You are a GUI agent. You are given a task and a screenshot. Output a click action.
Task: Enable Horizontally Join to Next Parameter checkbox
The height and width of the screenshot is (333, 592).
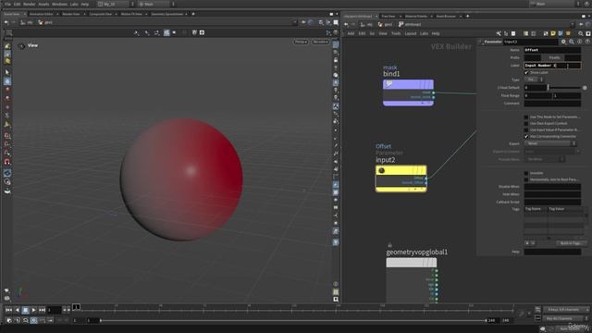(526, 179)
